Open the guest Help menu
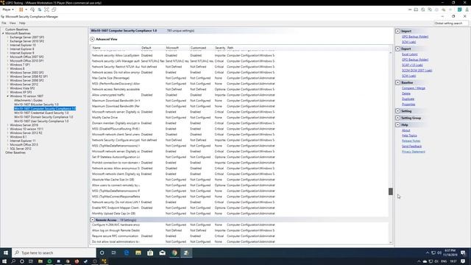This screenshot has height=265, width=471. [x=22, y=23]
